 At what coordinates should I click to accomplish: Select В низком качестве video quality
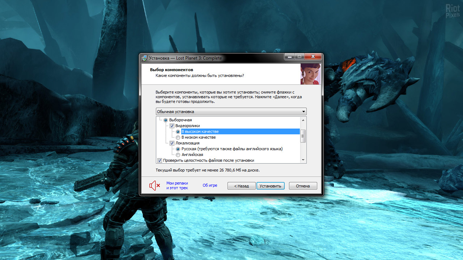pos(178,137)
